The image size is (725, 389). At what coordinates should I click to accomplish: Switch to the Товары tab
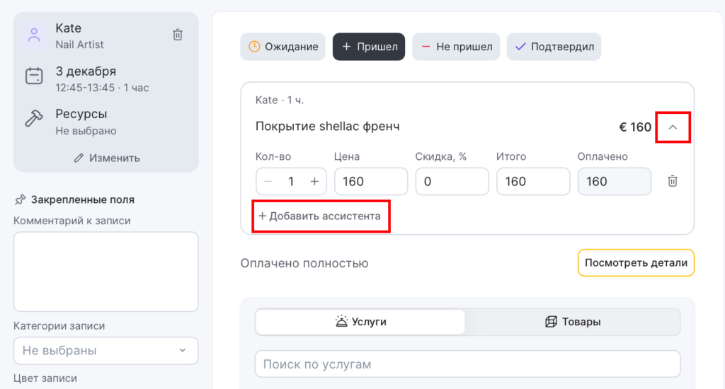click(x=573, y=322)
